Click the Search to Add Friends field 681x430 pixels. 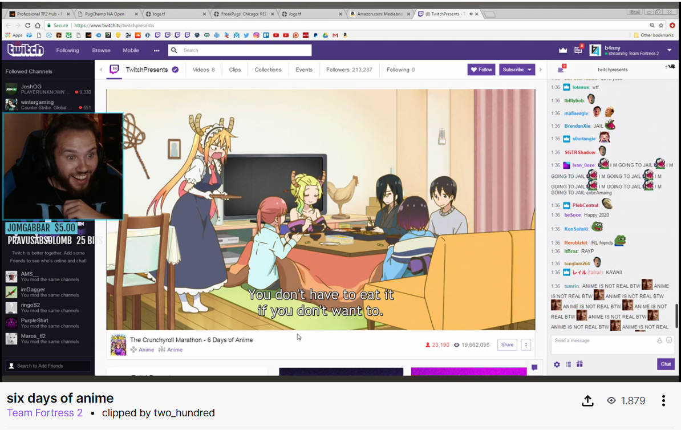tap(48, 366)
